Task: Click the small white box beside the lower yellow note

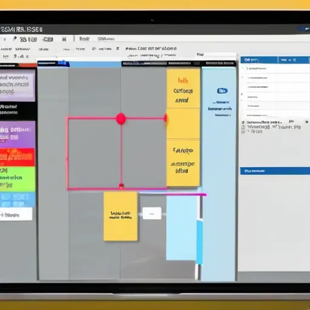Action: pyautogui.click(x=152, y=213)
